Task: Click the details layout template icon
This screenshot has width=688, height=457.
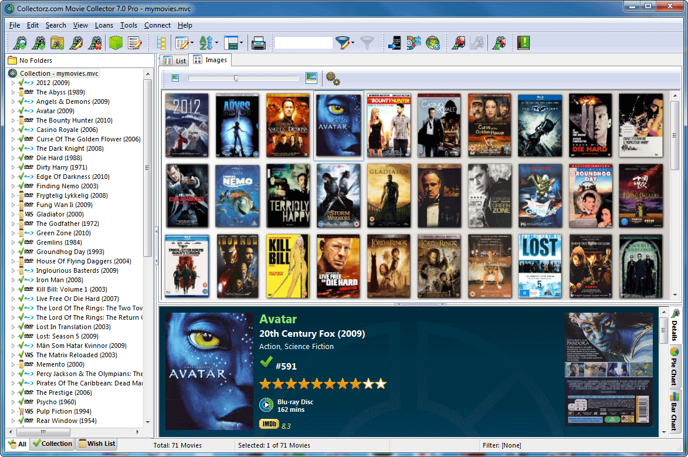Action: pyautogui.click(x=231, y=43)
